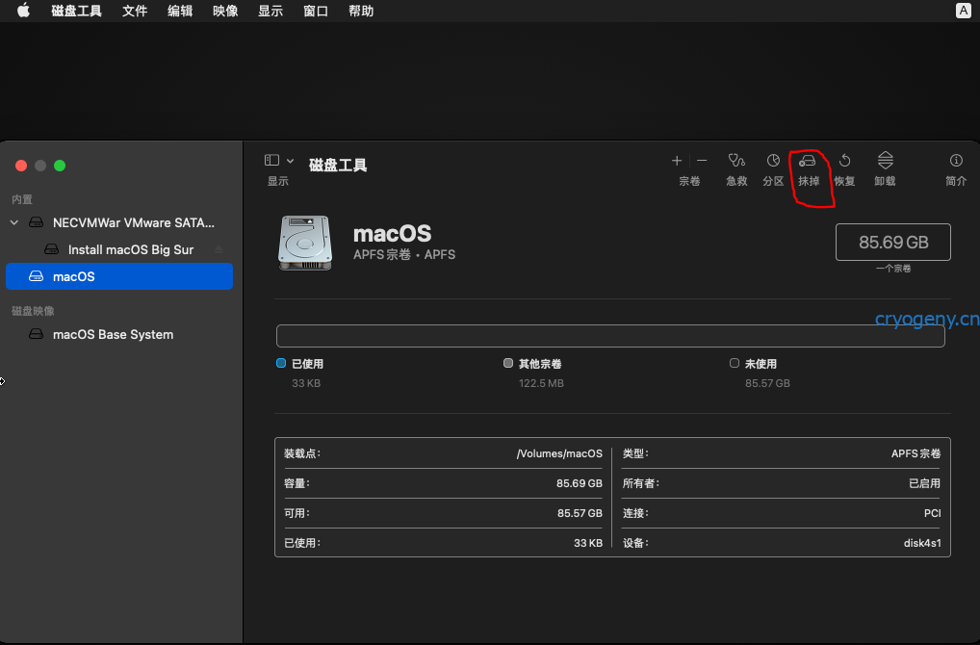Click the 122.5 MB other volumes value

click(541, 383)
